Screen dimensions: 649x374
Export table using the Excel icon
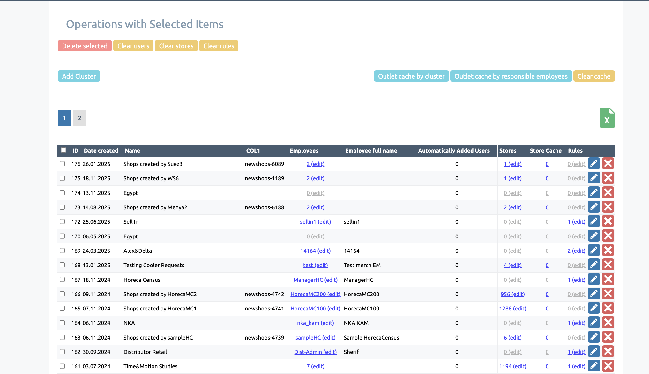point(607,118)
